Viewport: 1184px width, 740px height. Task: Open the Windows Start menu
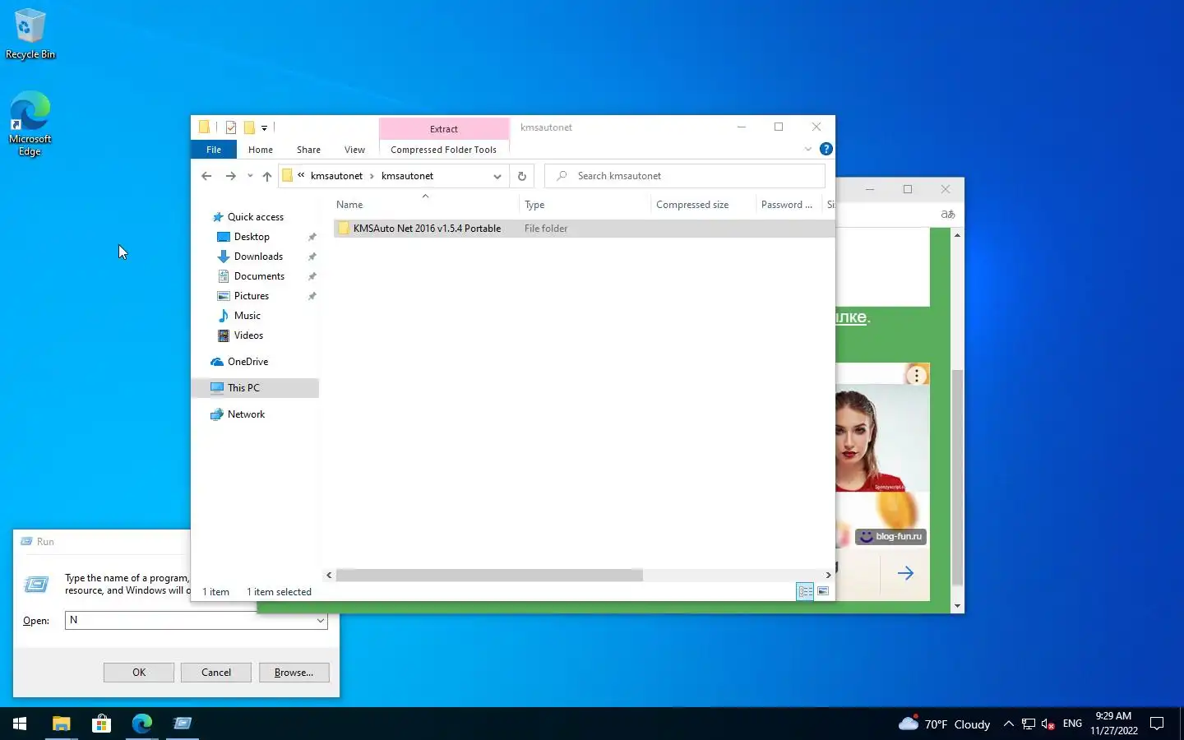[x=20, y=724]
